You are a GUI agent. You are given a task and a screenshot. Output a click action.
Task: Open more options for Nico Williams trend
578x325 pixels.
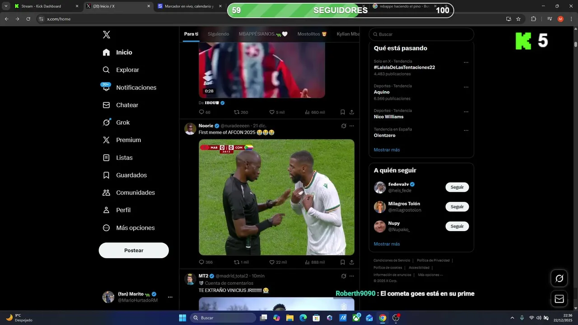[466, 112]
